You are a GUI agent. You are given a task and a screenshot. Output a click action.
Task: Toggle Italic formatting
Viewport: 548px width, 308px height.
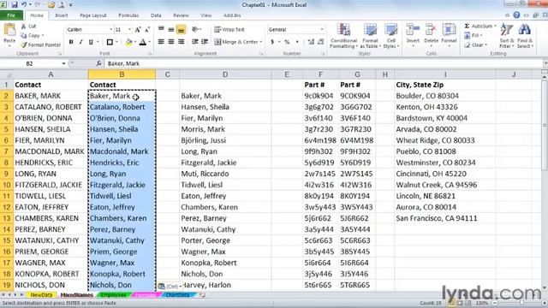pyautogui.click(x=80, y=42)
